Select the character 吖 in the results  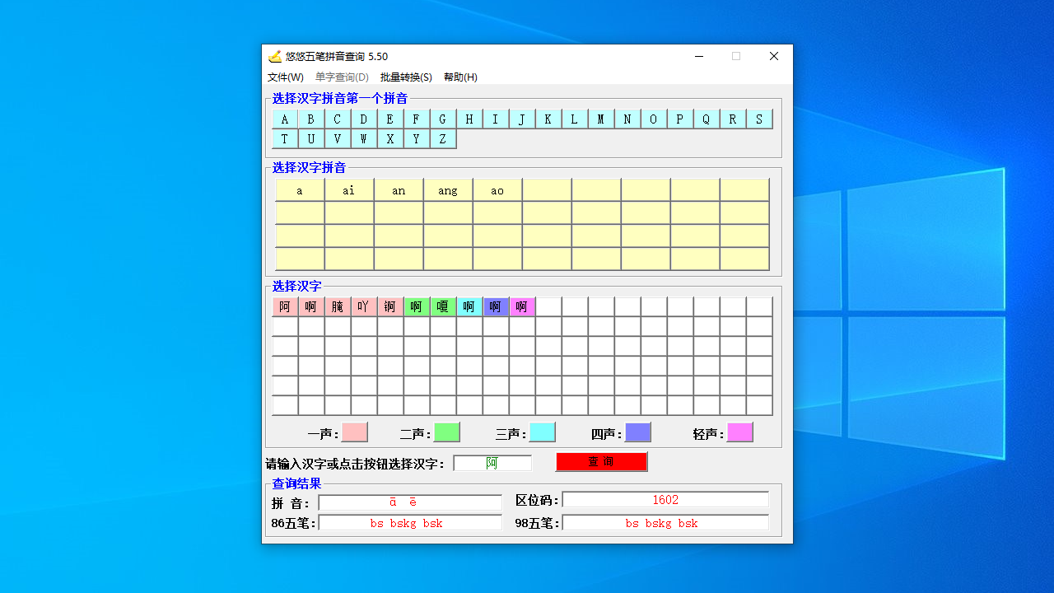pos(363,306)
